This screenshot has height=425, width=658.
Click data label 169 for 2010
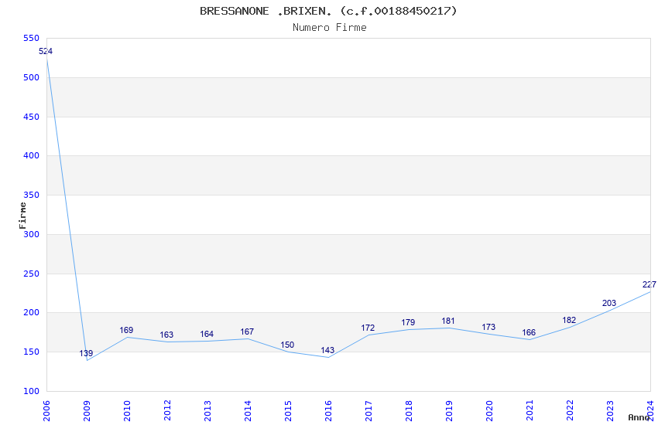[x=126, y=331]
